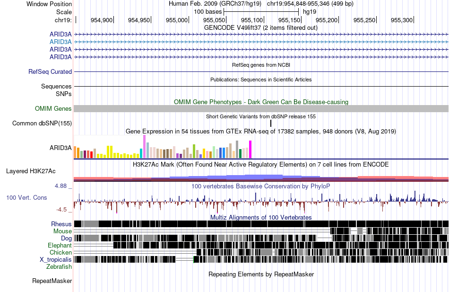Select the Rhesus species label
Viewport: 449px width, 292px height.
click(61, 224)
